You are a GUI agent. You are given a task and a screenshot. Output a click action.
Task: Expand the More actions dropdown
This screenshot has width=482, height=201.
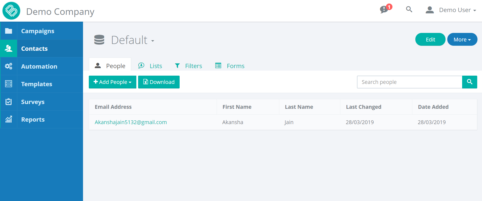click(x=462, y=39)
